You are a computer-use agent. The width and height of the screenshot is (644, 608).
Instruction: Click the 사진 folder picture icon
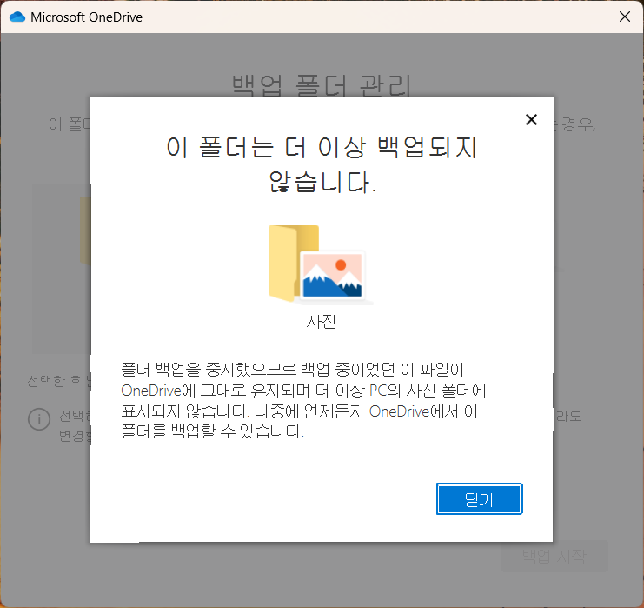click(x=321, y=264)
